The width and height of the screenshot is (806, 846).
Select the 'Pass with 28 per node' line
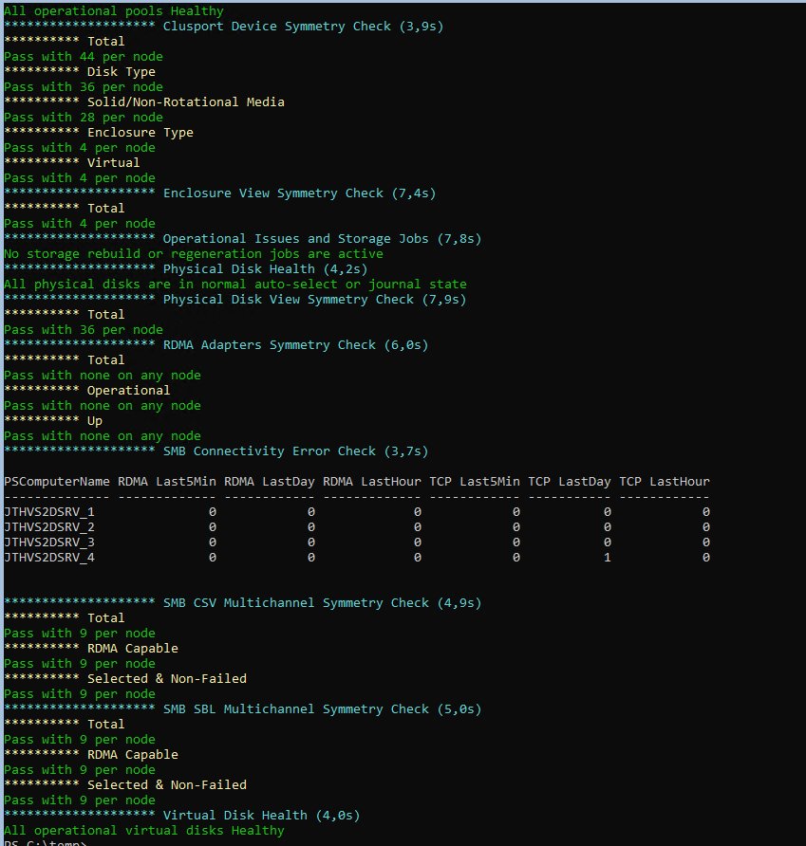[84, 117]
